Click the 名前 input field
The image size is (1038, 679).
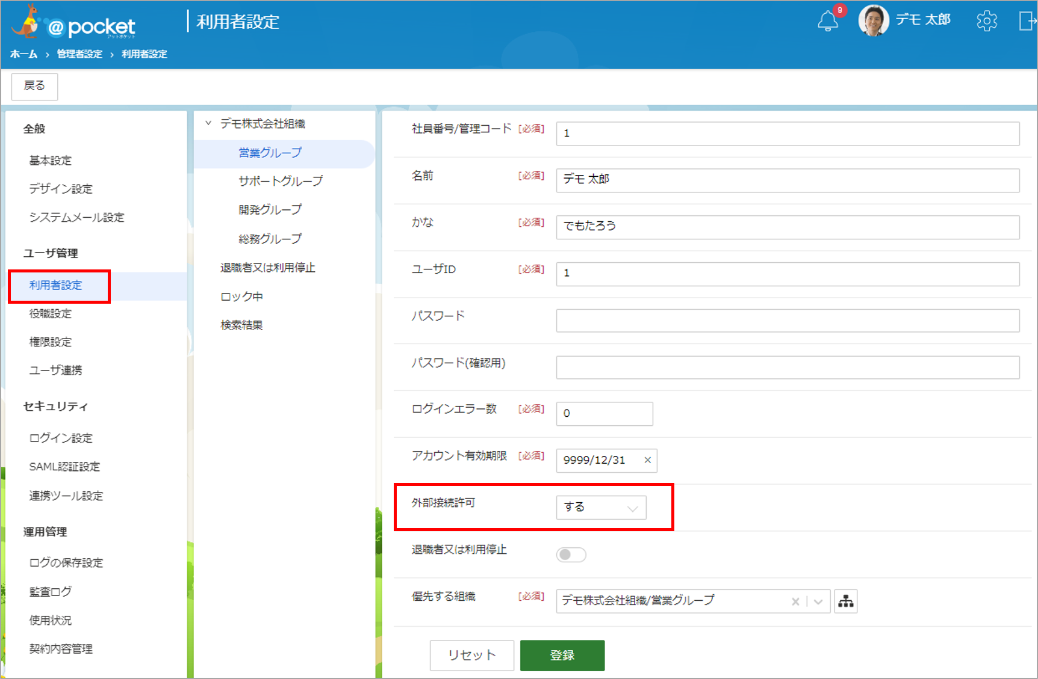(x=788, y=180)
